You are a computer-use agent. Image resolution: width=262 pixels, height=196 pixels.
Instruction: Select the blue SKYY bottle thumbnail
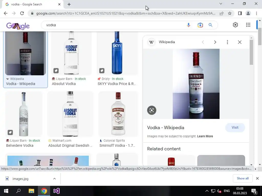pos(117,53)
